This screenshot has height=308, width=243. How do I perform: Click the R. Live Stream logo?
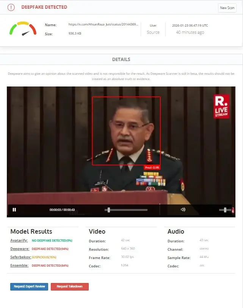pos(221,106)
